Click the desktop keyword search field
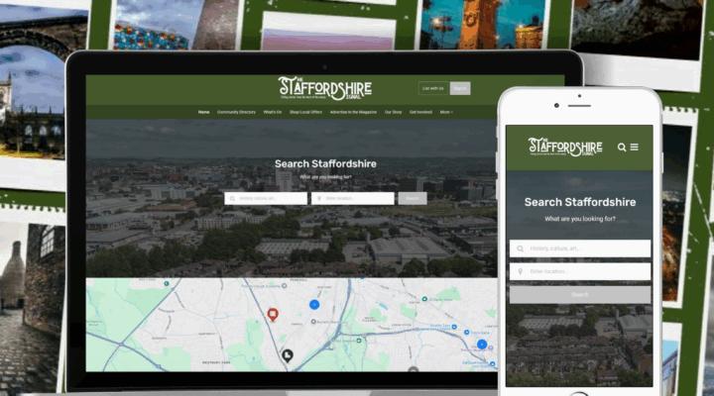Viewport: 714px width, 396px height. tap(267, 198)
